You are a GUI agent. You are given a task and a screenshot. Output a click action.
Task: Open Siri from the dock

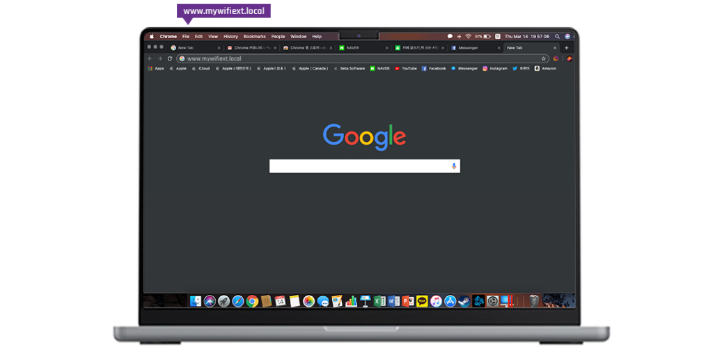(x=210, y=301)
